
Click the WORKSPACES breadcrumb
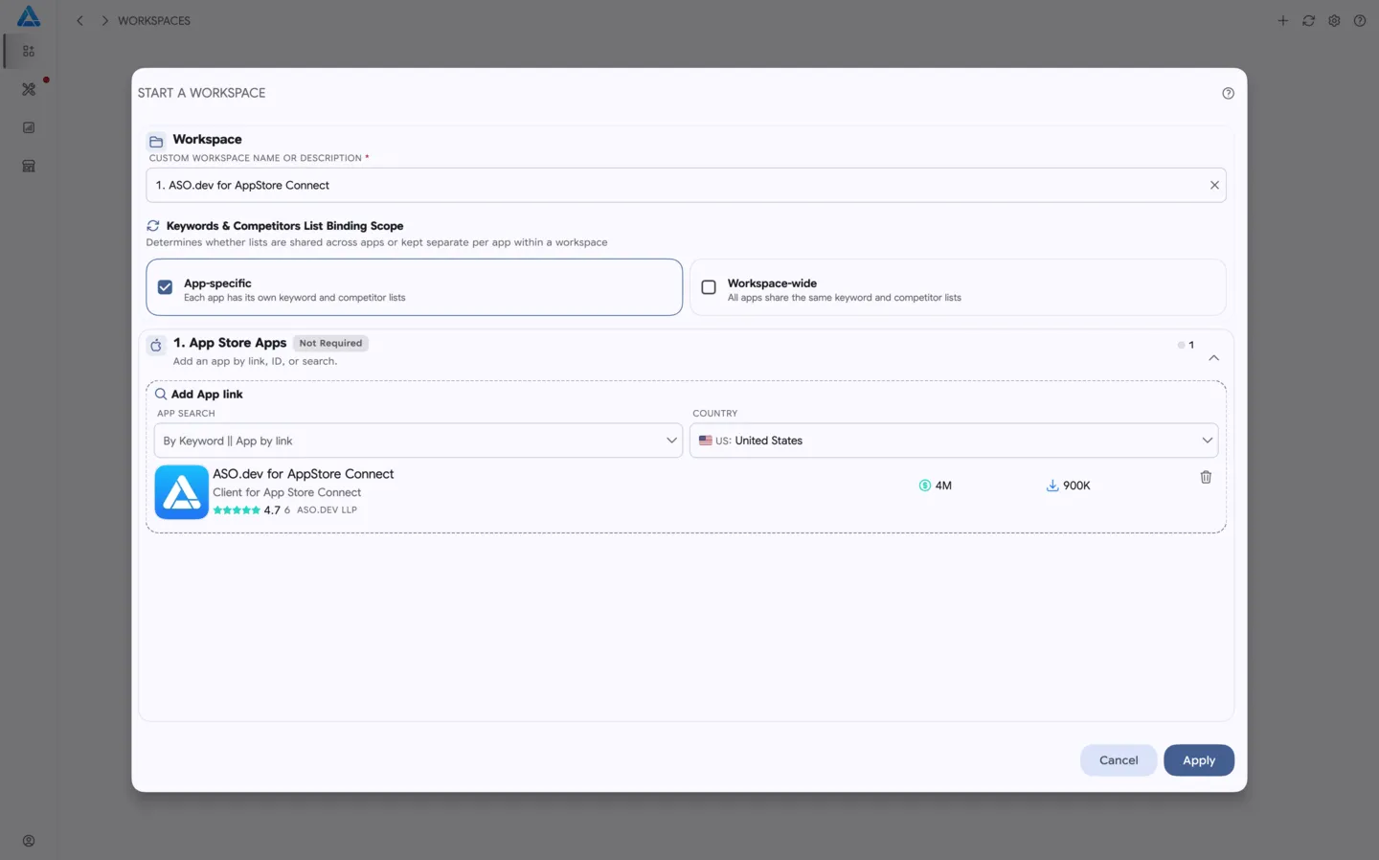[x=154, y=20]
